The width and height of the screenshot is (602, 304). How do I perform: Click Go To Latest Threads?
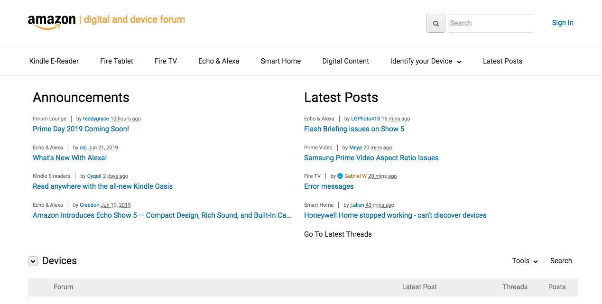(x=338, y=234)
